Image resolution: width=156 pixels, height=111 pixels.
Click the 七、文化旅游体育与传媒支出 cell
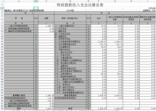pos(70,42)
